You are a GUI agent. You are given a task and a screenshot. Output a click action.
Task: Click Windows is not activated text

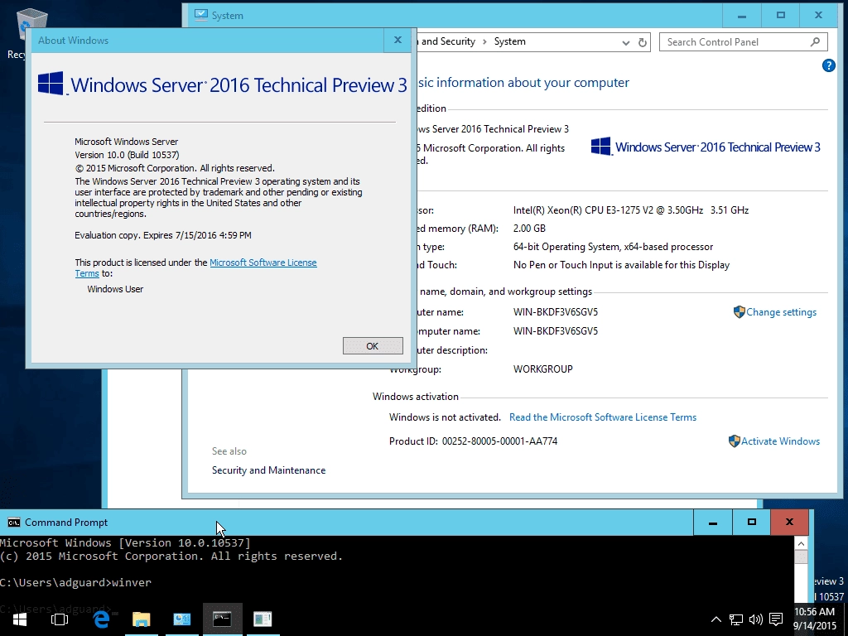tap(445, 417)
